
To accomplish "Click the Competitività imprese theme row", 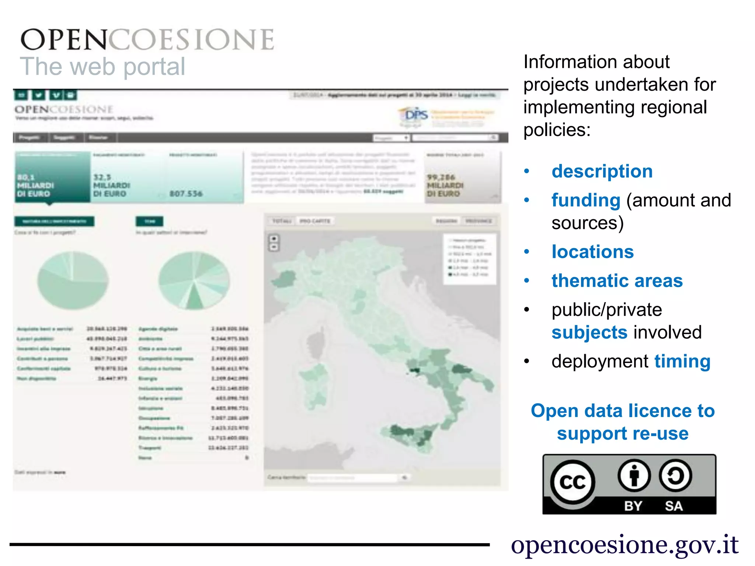I will pos(194,359).
